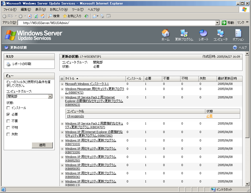Image resolution: width=251 pixels, height=193 pixels.
Task: Click the vertical scrollbar thumb
Action: [247, 97]
